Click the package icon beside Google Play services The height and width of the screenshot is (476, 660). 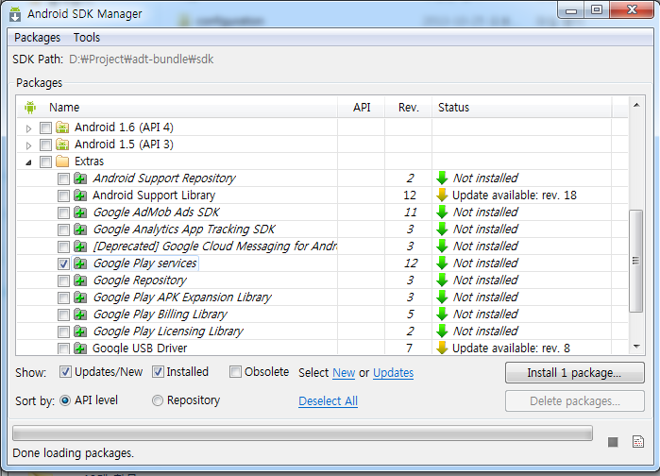[80, 263]
